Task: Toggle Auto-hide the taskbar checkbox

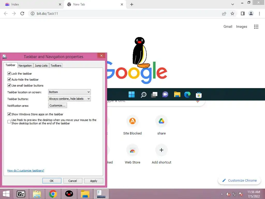Action: point(9,79)
